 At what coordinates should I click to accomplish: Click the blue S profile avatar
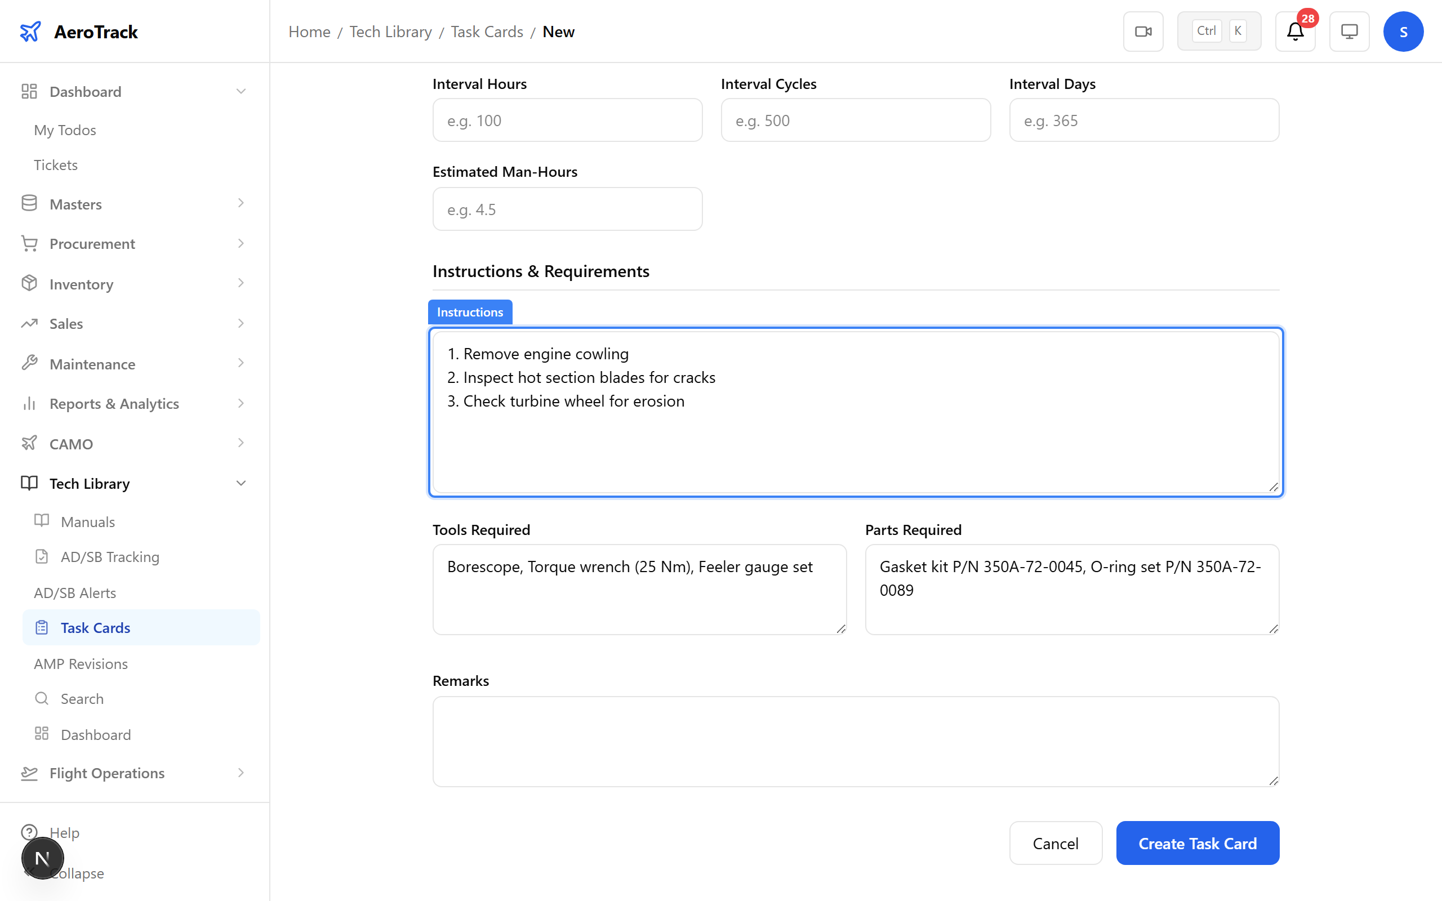[1403, 31]
